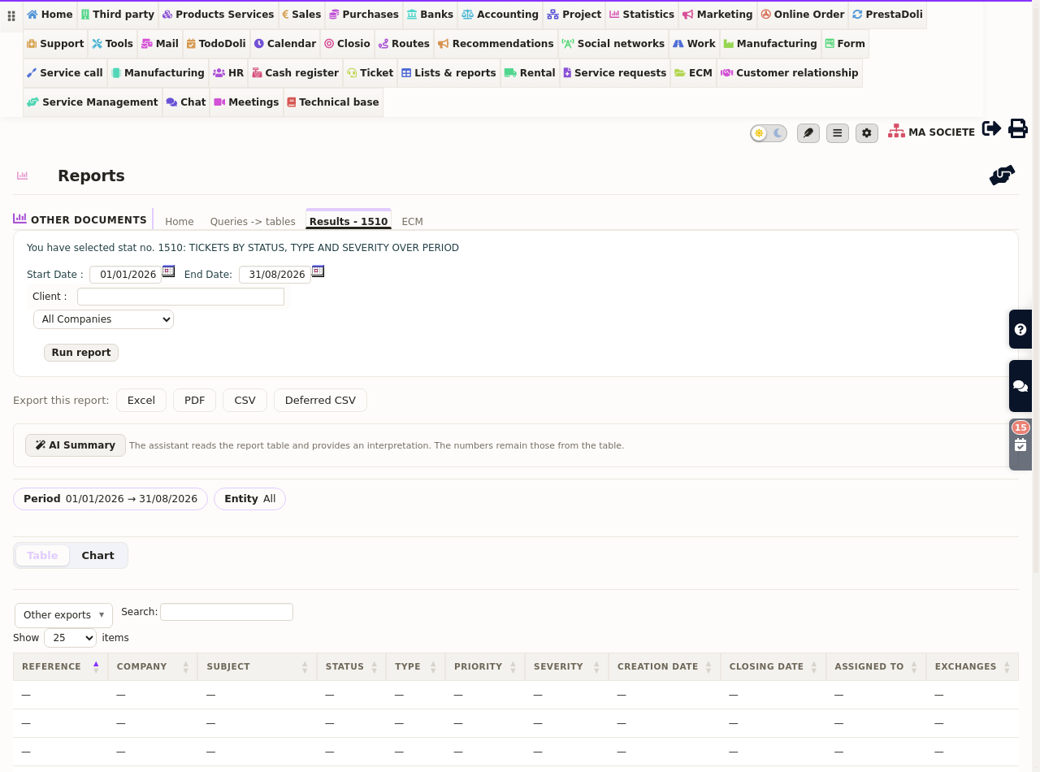This screenshot has height=772, width=1040.
Task: Open the help question mark side button
Action: [1020, 329]
